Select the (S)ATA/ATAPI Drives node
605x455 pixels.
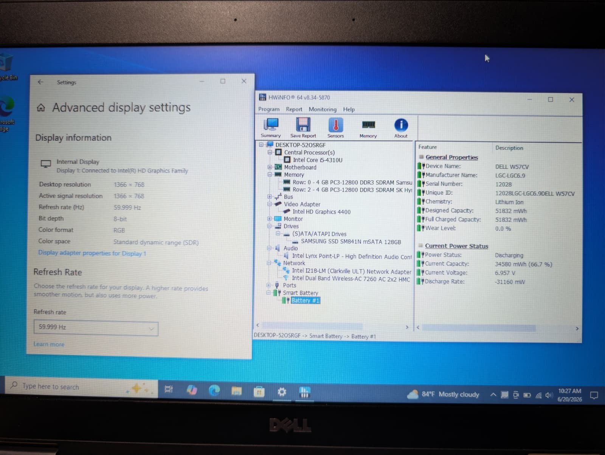coord(319,234)
